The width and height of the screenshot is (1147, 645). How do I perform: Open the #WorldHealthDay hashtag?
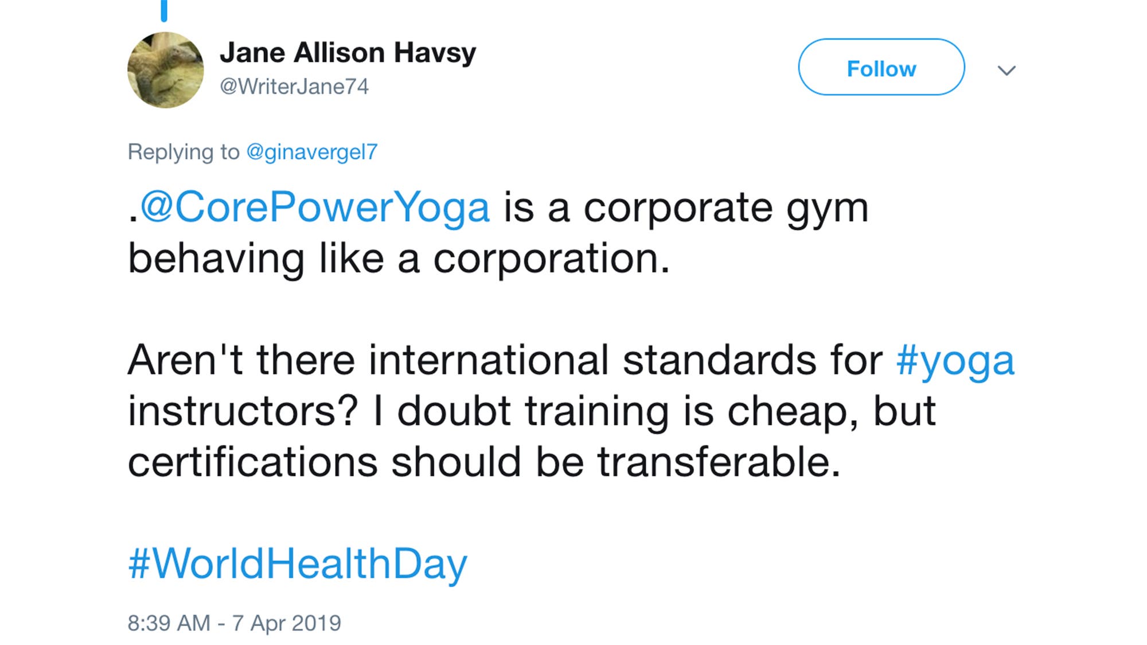[298, 564]
